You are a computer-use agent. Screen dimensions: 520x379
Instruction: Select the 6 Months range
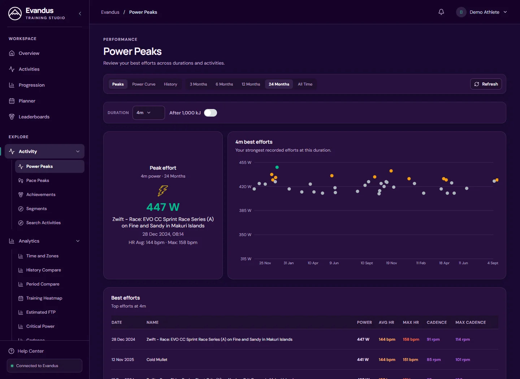[x=224, y=84]
